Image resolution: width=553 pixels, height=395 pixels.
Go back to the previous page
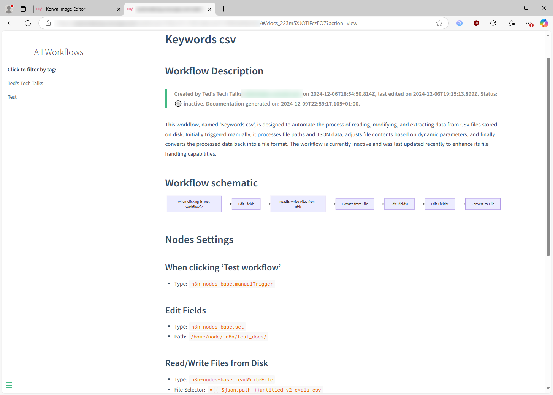[11, 23]
